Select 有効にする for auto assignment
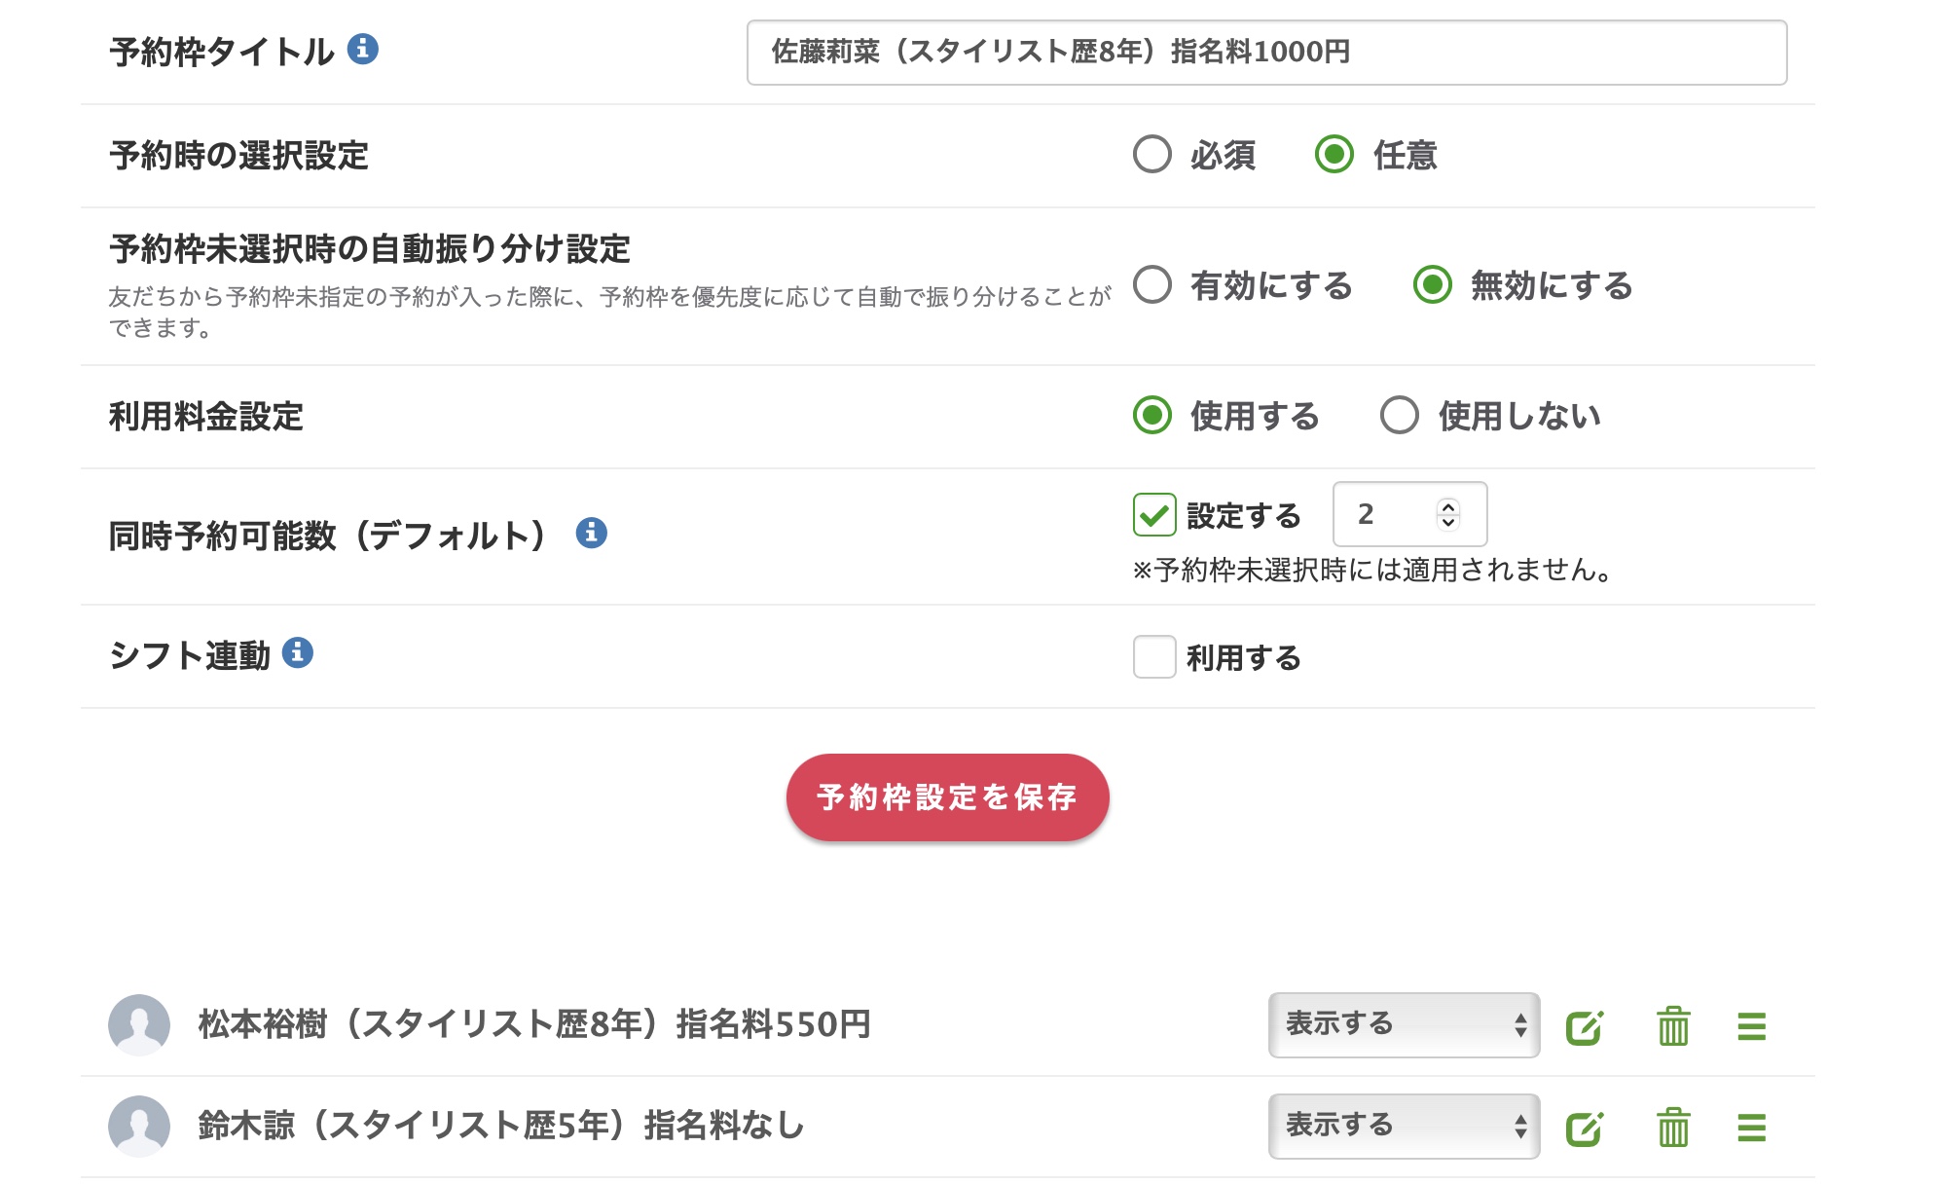Viewport: 1937px width, 1185px height. (x=1152, y=284)
